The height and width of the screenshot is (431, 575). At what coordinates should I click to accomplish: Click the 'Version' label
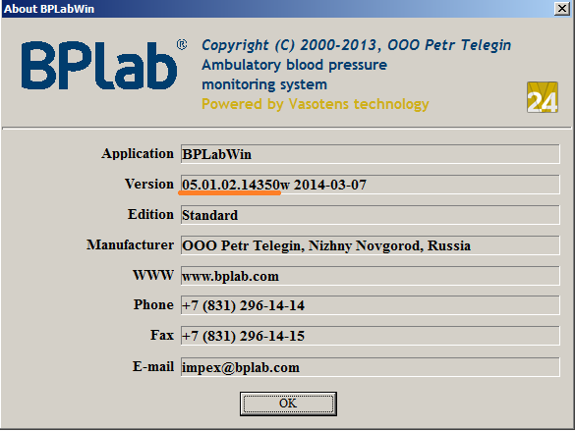[149, 184]
